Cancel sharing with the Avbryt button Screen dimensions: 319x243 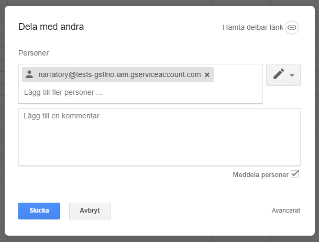[x=90, y=211]
